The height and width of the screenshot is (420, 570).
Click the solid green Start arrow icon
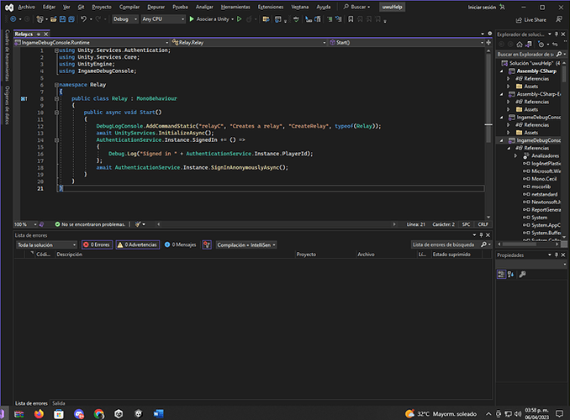pos(192,18)
